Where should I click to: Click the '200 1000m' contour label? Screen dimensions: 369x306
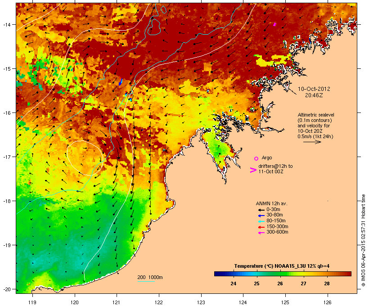click(150, 277)
